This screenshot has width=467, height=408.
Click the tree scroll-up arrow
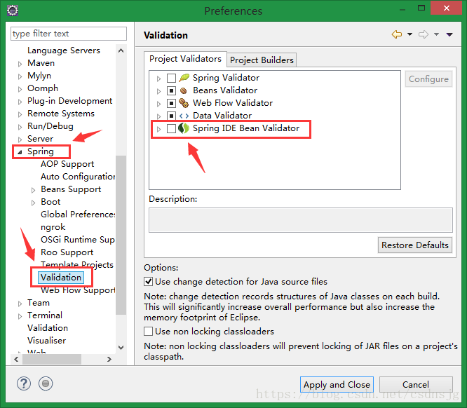(x=121, y=50)
